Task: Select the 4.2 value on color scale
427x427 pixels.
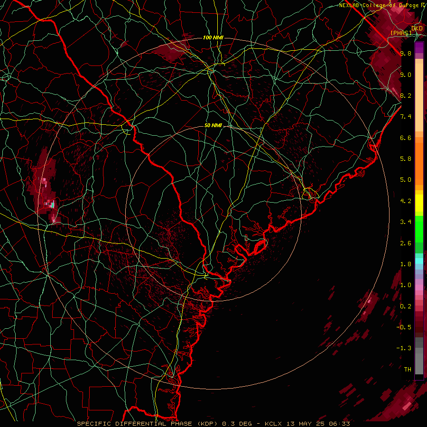Action: (x=406, y=201)
